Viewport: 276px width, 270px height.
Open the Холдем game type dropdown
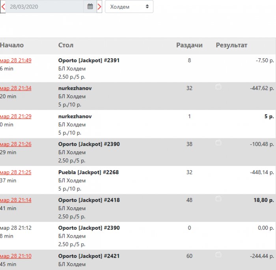pos(129,7)
